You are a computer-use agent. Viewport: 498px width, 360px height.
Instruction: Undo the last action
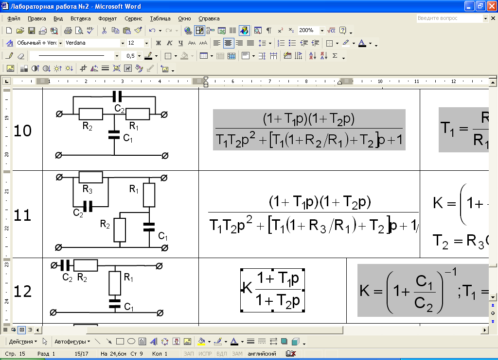click(152, 31)
